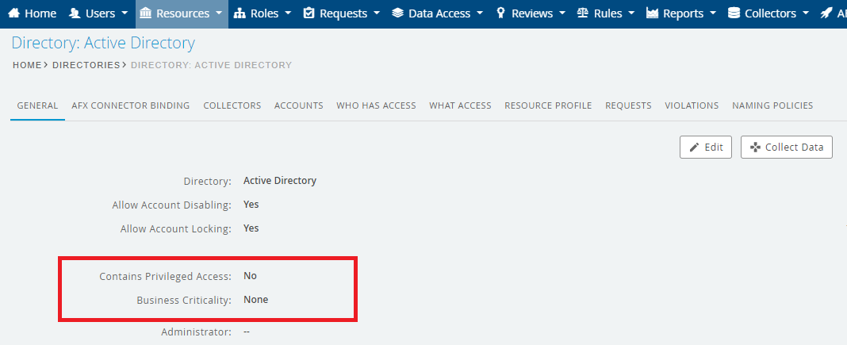Open the Collectors dropdown caret
Viewport: 847px width, 345px height.
tap(806, 13)
